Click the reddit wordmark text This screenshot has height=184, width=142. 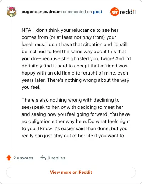tap(128, 12)
